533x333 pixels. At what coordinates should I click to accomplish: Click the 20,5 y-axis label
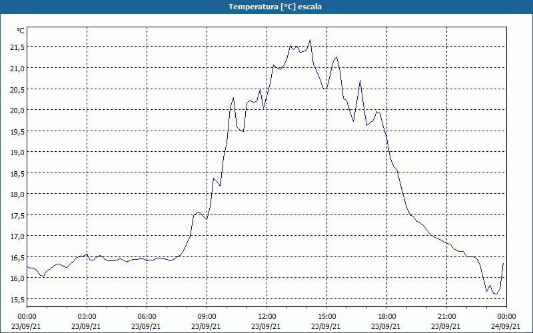tap(17, 90)
